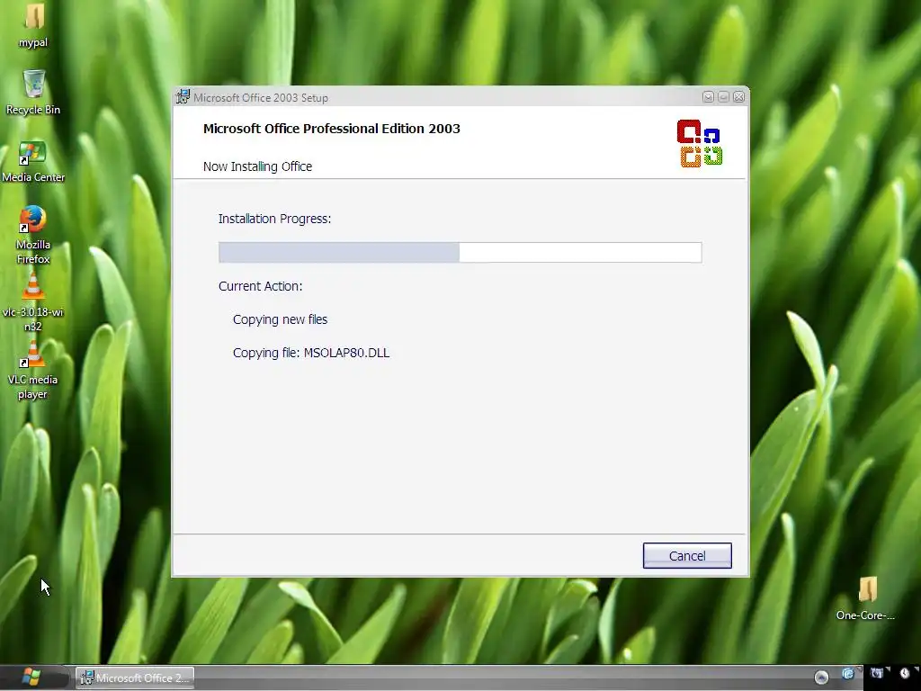Click the 'Microsoft Office 2003 Setup' titlebar text
Screen dimensions: 921x691
point(261,97)
